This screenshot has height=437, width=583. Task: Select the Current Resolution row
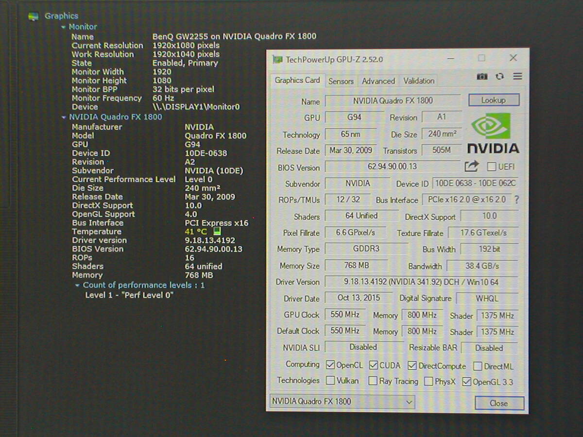(145, 46)
